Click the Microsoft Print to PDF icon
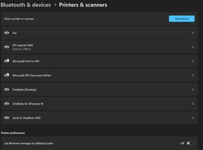 point(7,61)
